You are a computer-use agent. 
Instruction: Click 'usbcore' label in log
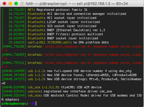pyautogui.click(x=34, y=91)
